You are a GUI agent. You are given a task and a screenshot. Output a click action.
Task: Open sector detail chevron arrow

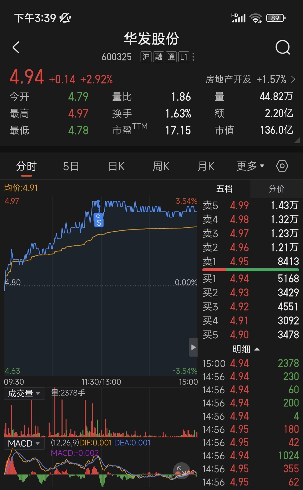293,79
